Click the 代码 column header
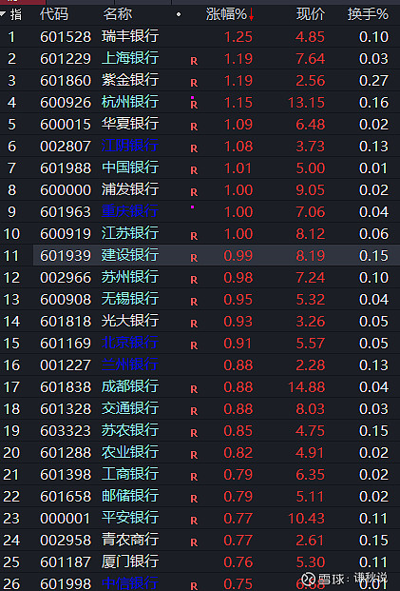 pos(54,14)
